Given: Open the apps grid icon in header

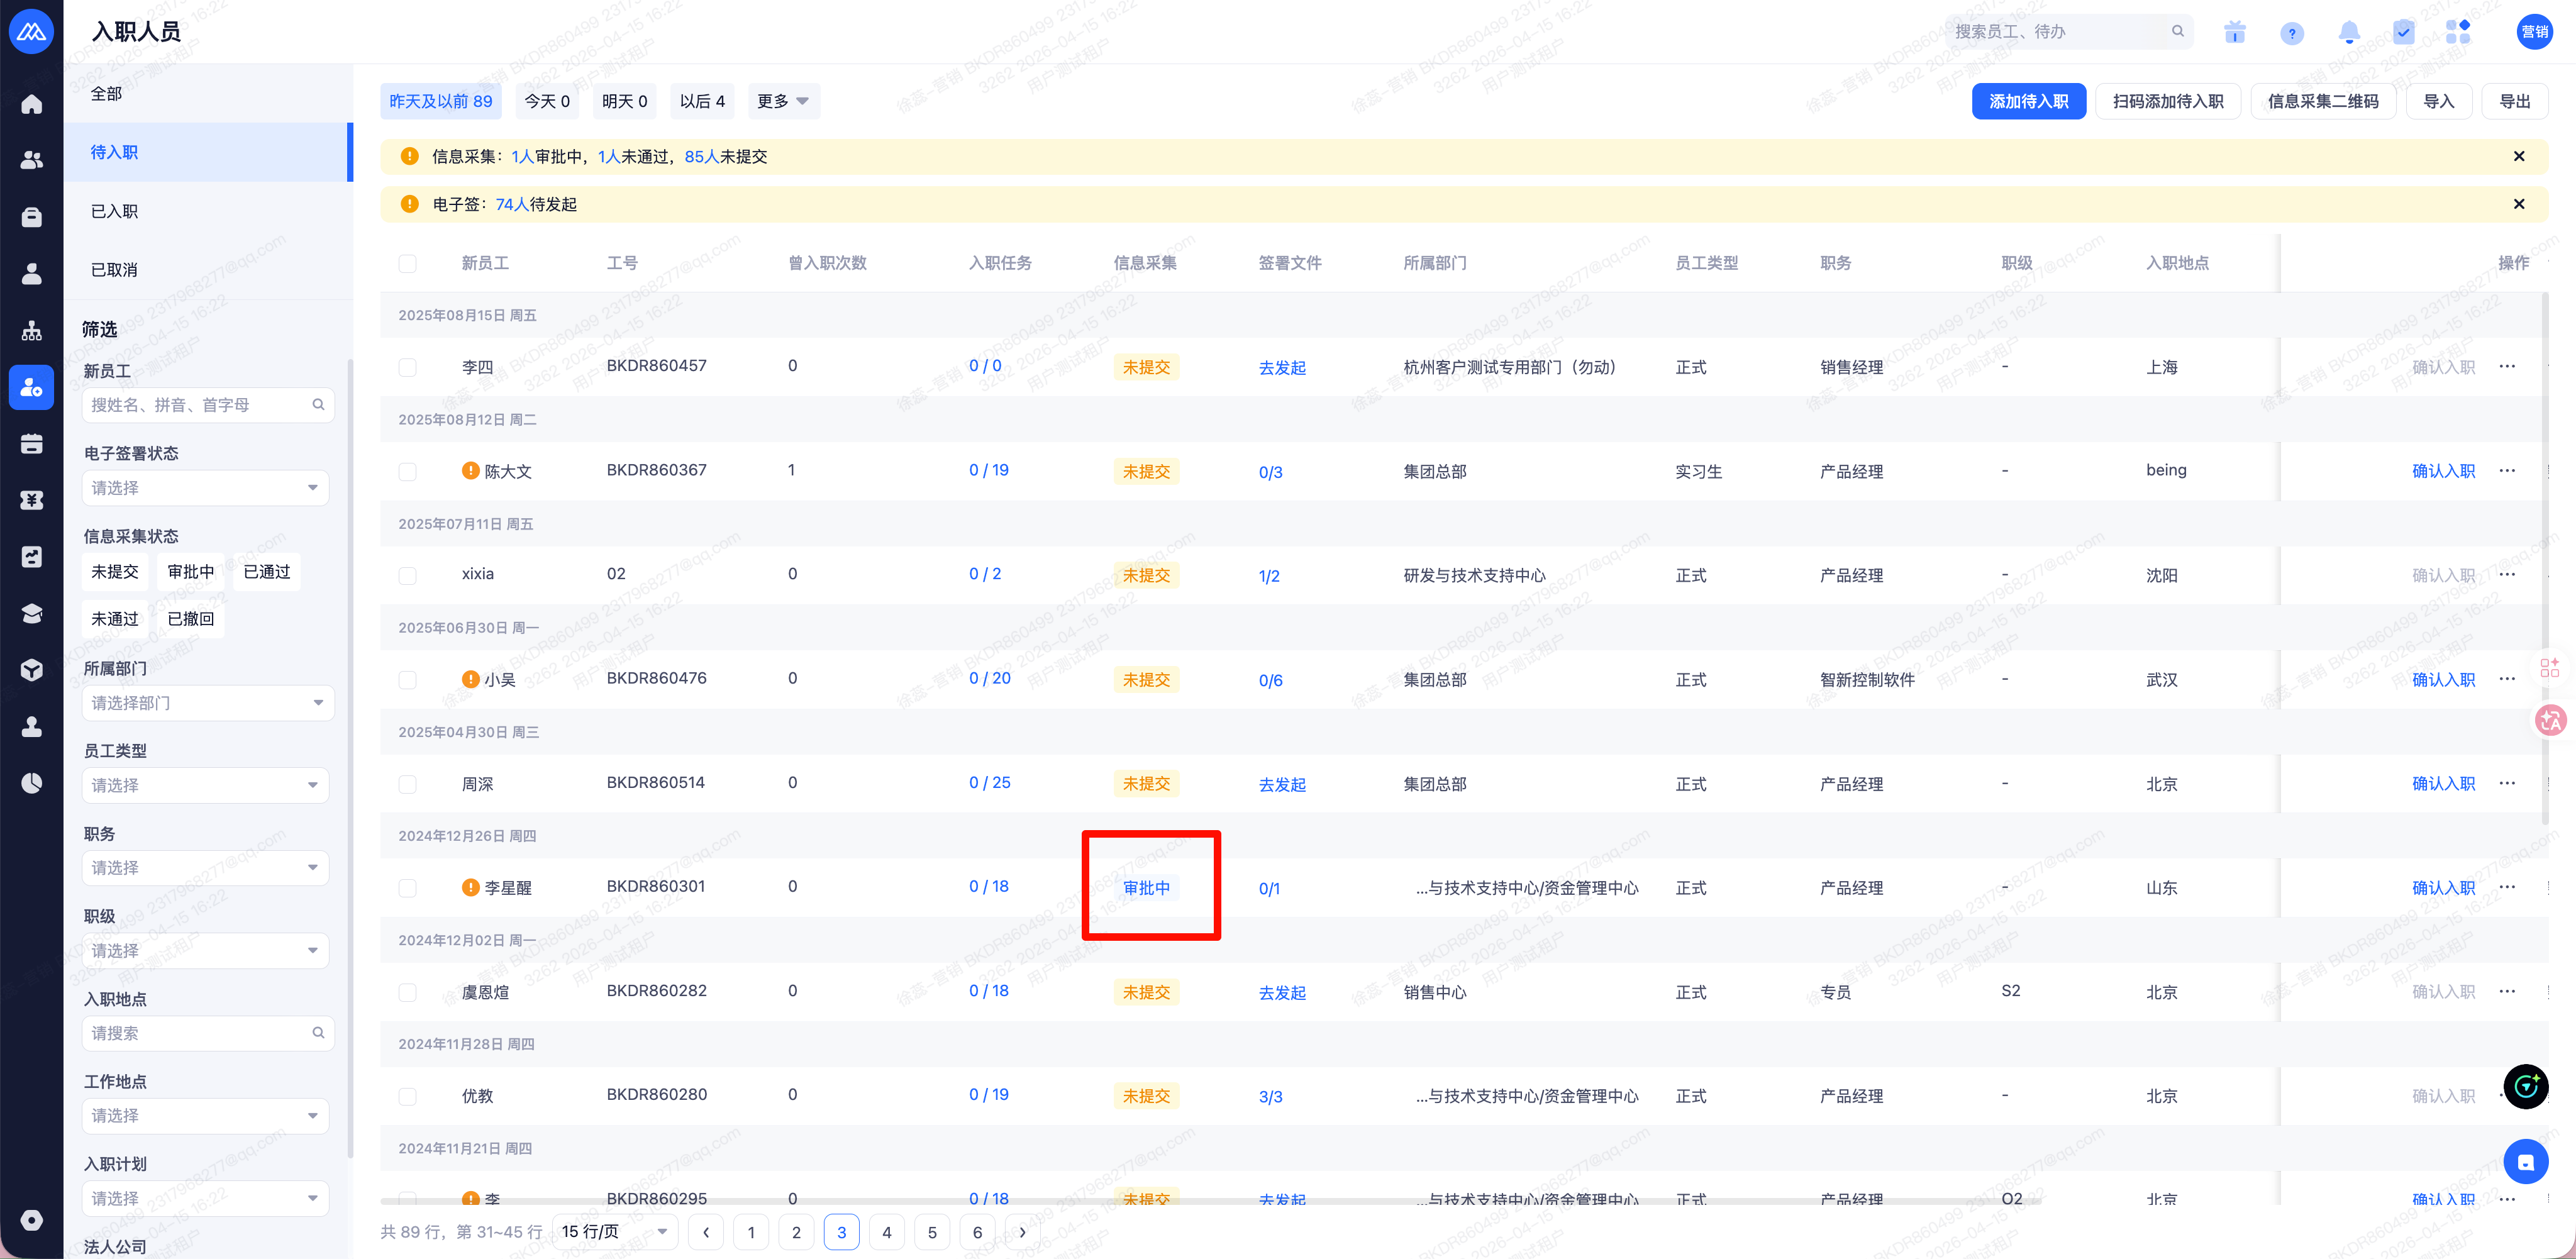Looking at the screenshot, I should point(2458,32).
